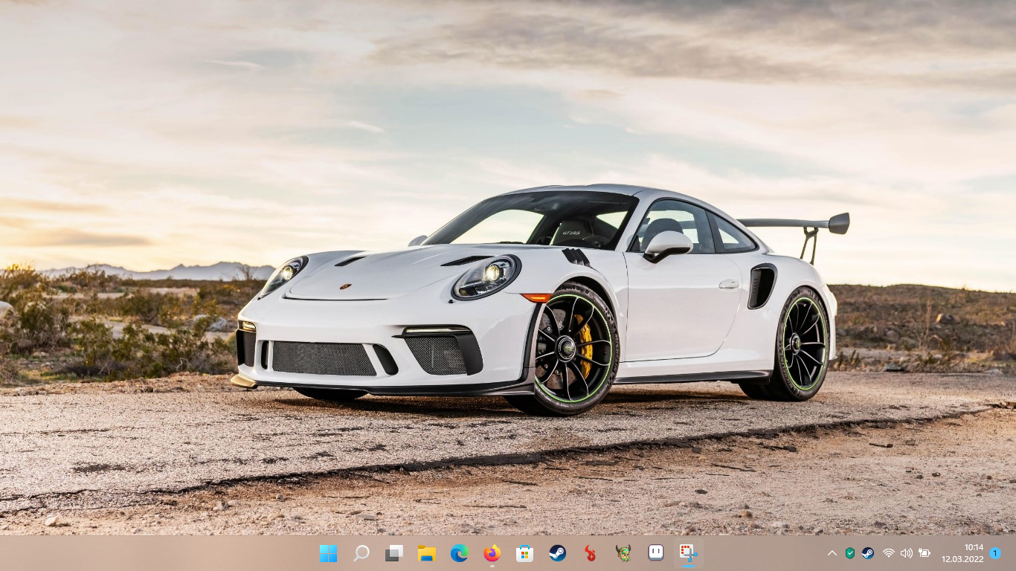Open the Windows Start menu
This screenshot has height=571, width=1016.
point(328,553)
